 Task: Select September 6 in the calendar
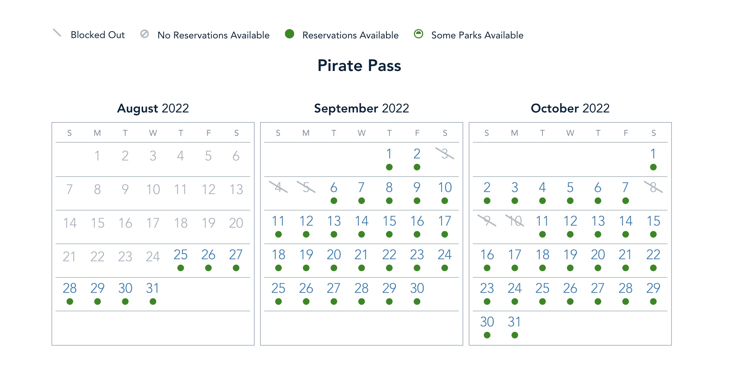click(334, 188)
